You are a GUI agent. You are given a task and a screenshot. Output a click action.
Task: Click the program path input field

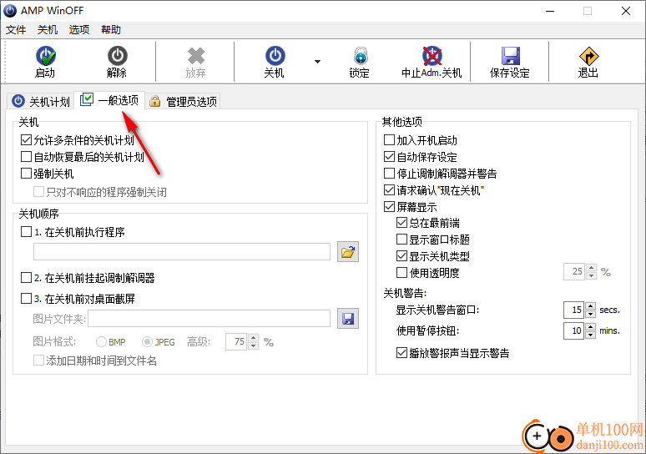182,252
